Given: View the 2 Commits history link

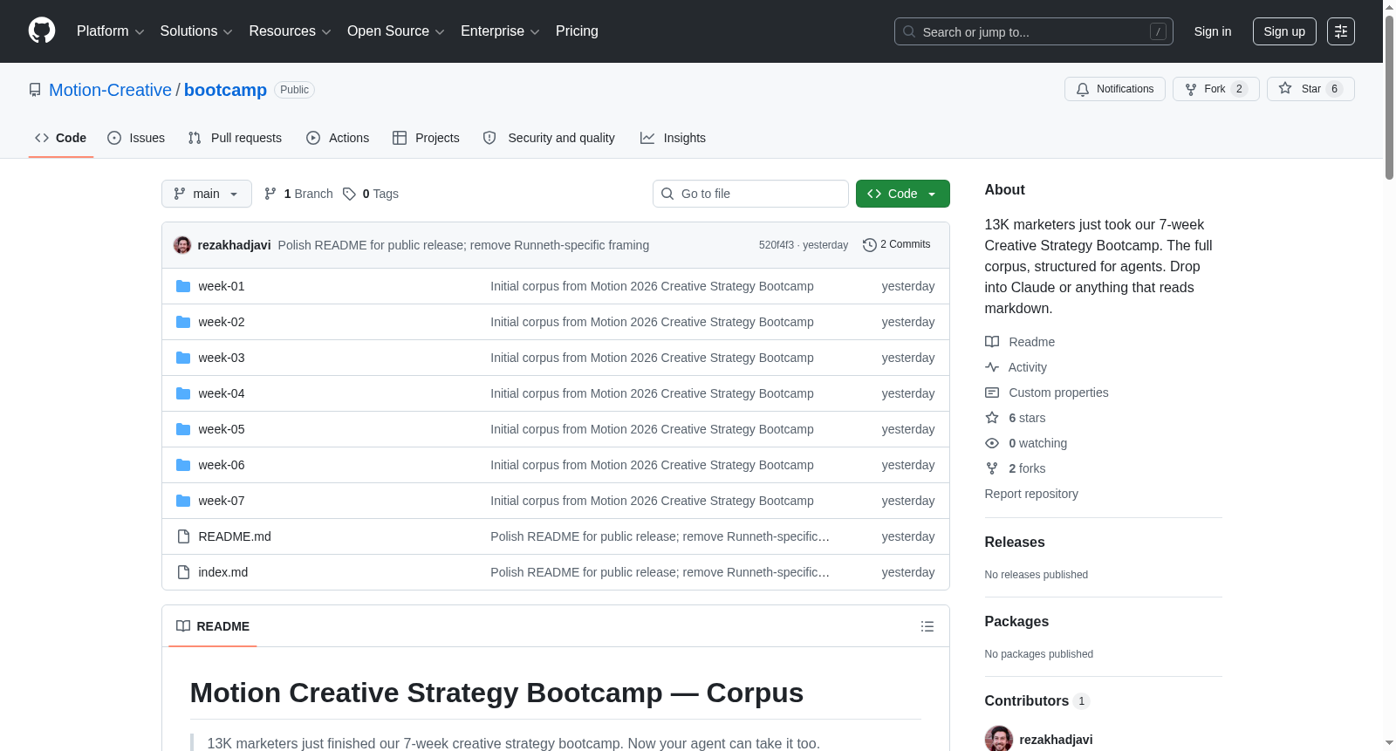Looking at the screenshot, I should pyautogui.click(x=897, y=245).
